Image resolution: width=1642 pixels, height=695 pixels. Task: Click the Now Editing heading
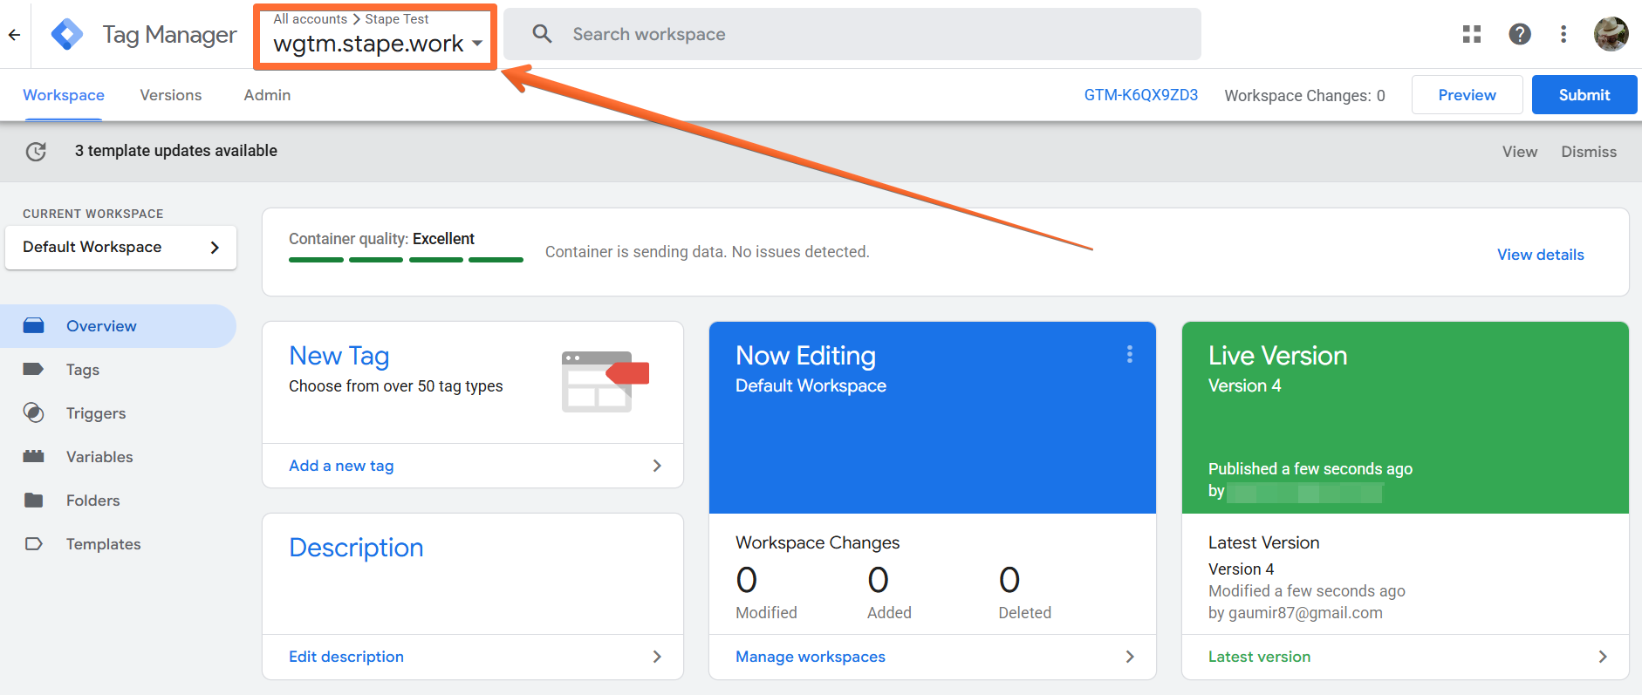[805, 356]
